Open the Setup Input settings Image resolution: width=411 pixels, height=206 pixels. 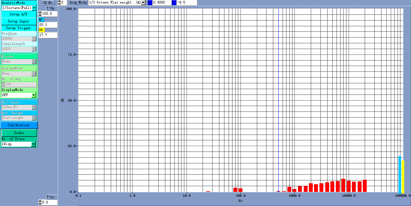(x=19, y=21)
